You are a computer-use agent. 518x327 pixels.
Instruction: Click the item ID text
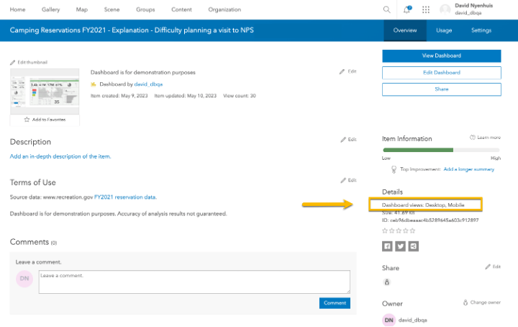pyautogui.click(x=430, y=220)
